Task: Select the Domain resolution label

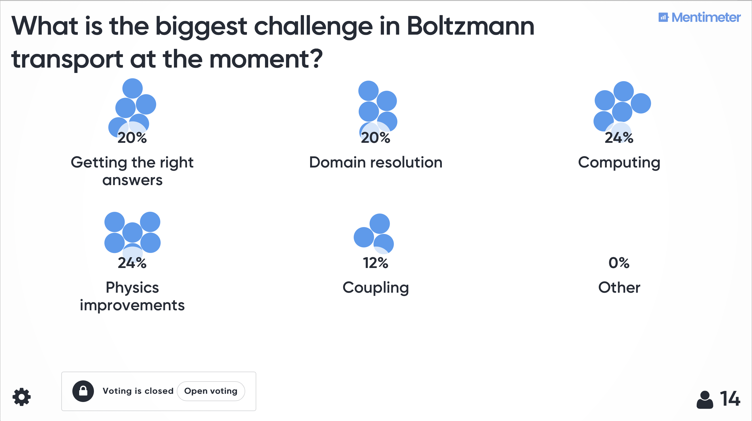Action: [x=376, y=162]
